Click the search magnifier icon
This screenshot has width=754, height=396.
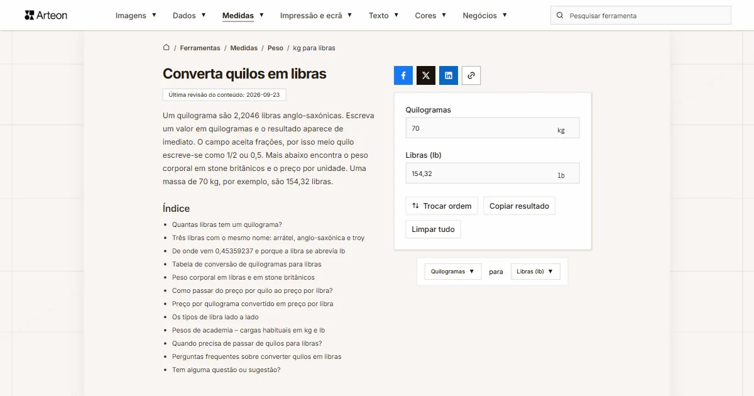click(560, 15)
